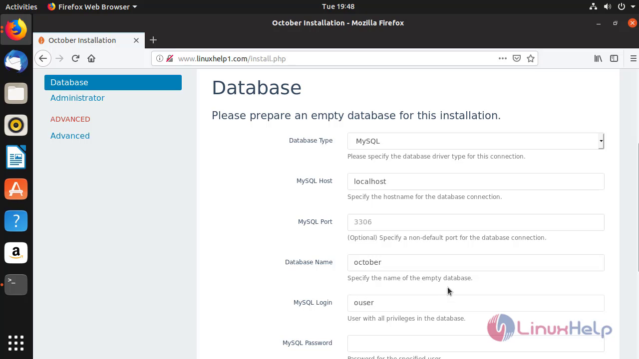Image resolution: width=639 pixels, height=359 pixels.
Task: Click the Database page heading
Action: tap(257, 88)
